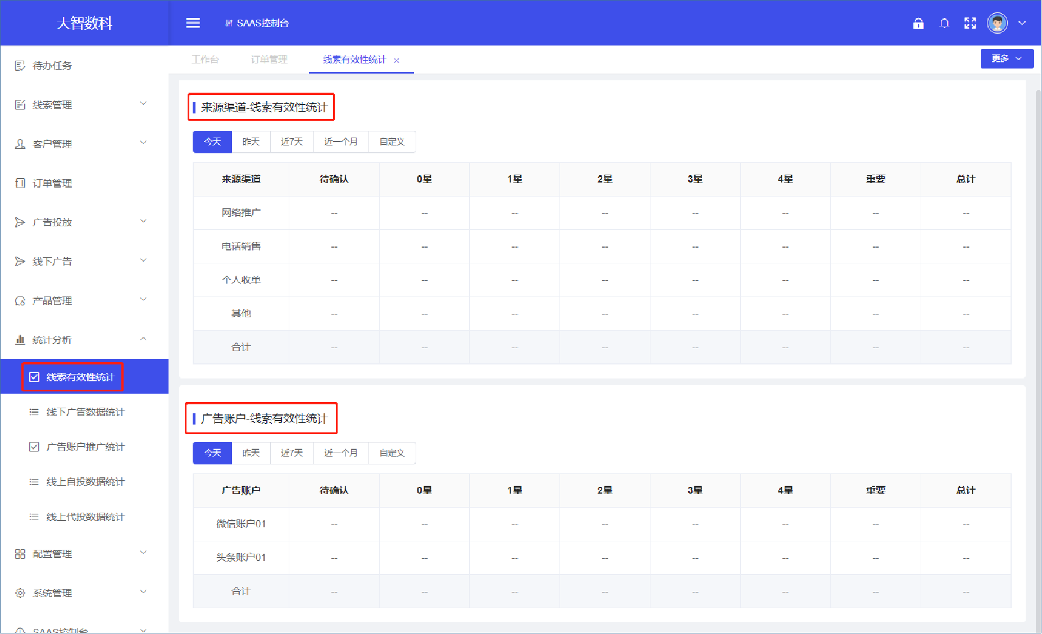1042x634 pixels.
Task: Open 线下广告数据统计 in sidebar
Action: [x=85, y=412]
